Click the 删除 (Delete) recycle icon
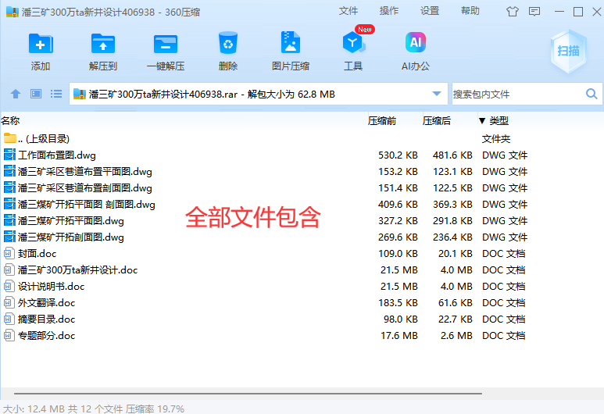This screenshot has height=414, width=604. pos(228,43)
